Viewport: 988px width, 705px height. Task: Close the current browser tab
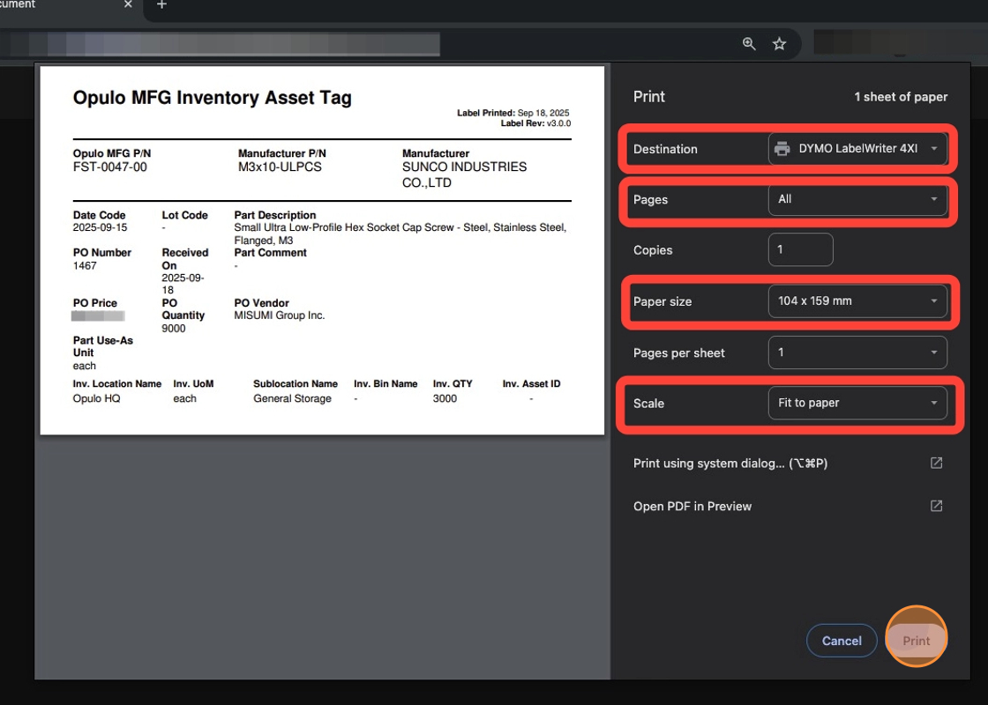click(128, 5)
